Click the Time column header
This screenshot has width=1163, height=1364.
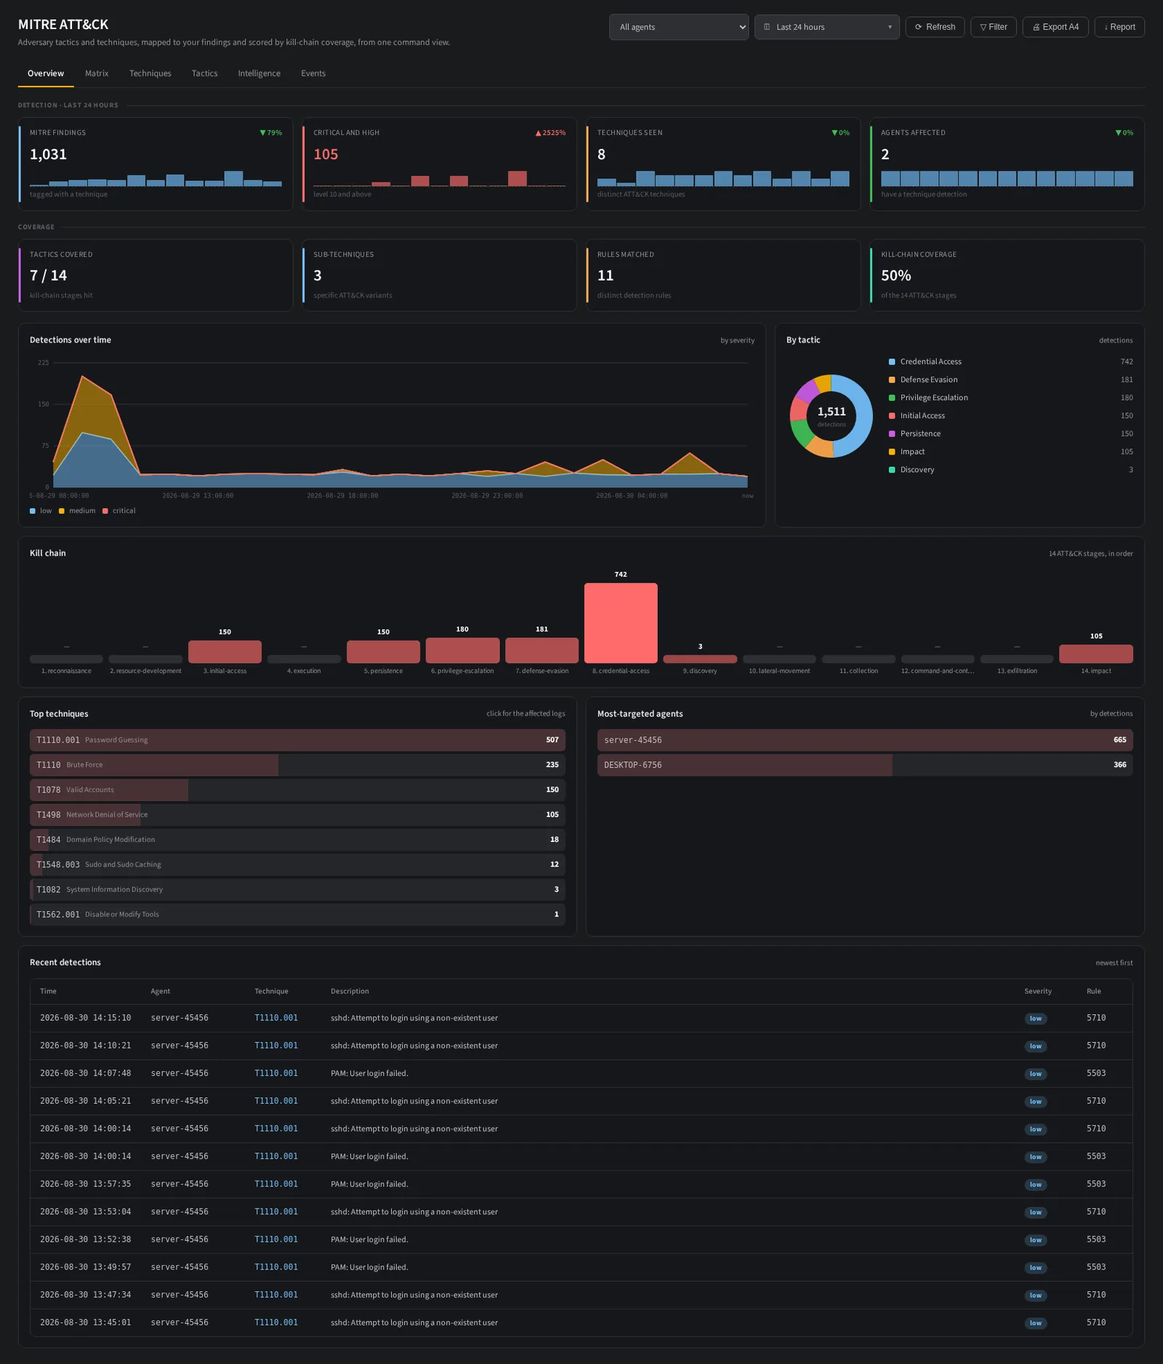pos(48,991)
